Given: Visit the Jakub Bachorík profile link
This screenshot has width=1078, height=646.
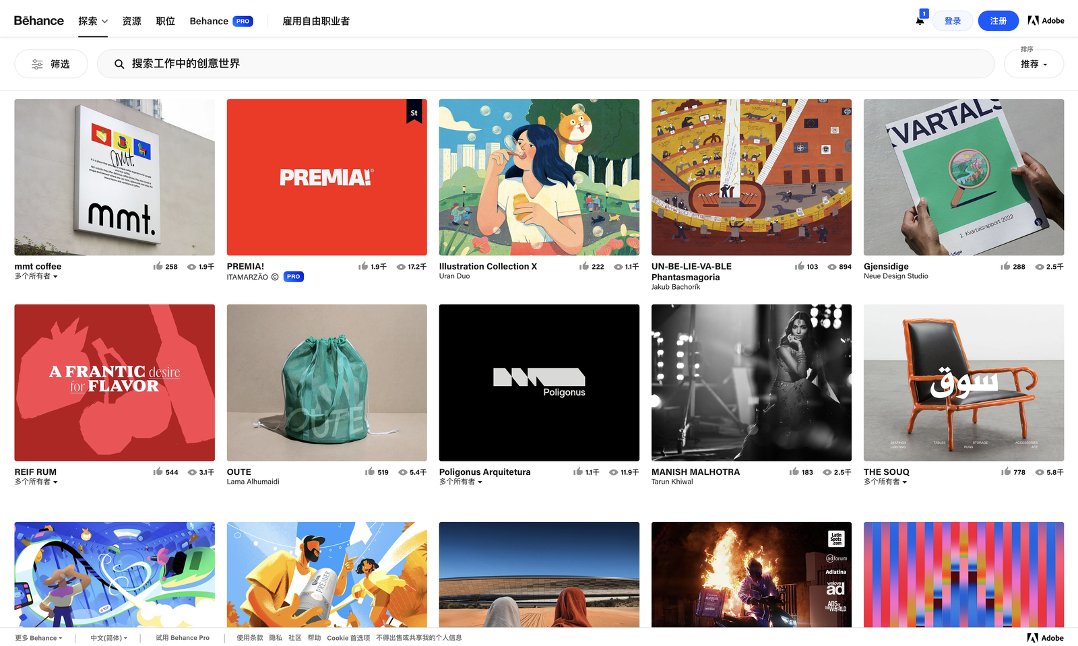Looking at the screenshot, I should click(x=676, y=287).
